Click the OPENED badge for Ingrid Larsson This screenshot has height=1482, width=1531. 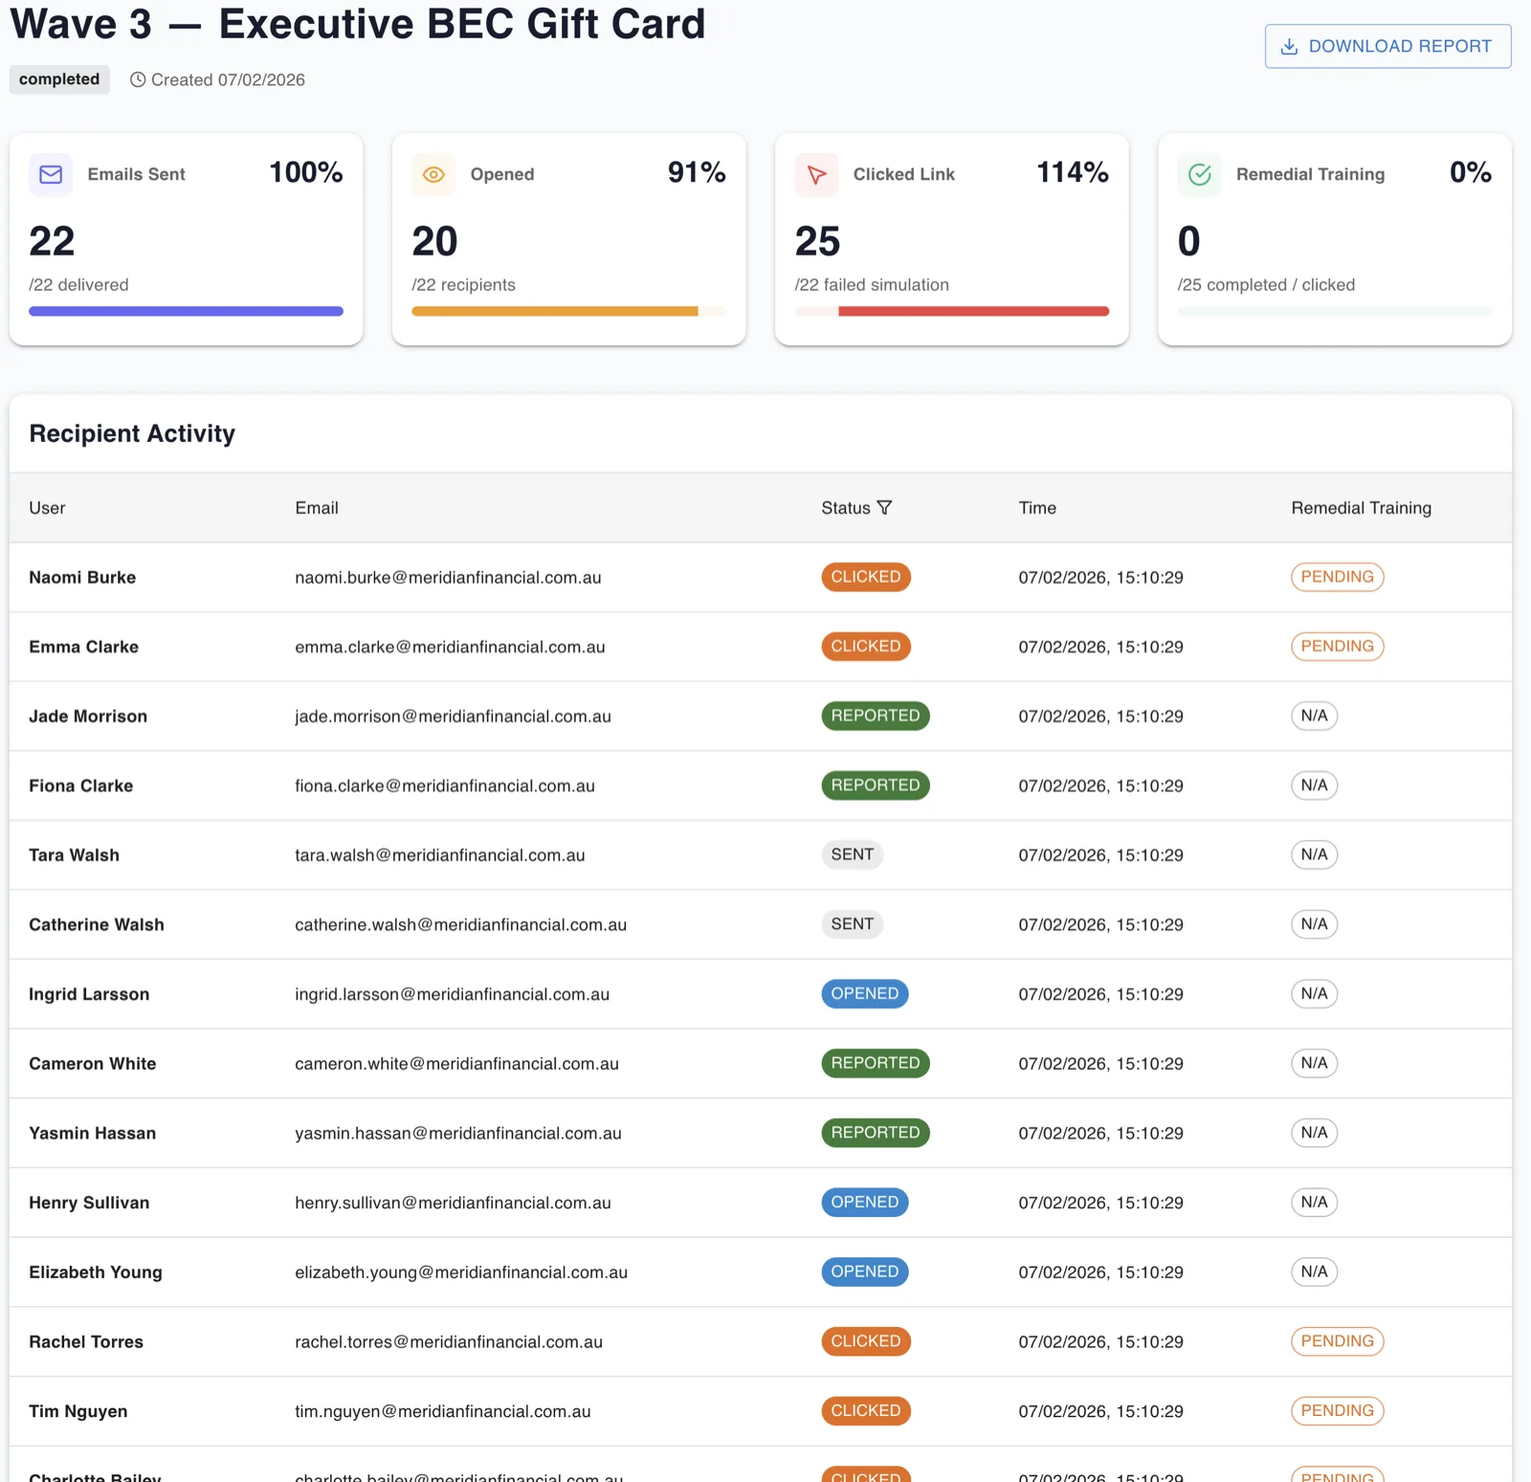(864, 994)
